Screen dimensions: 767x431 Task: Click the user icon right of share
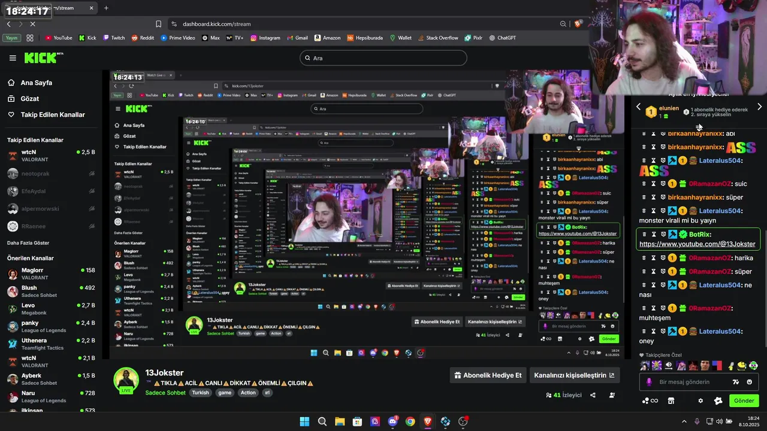[612, 395]
